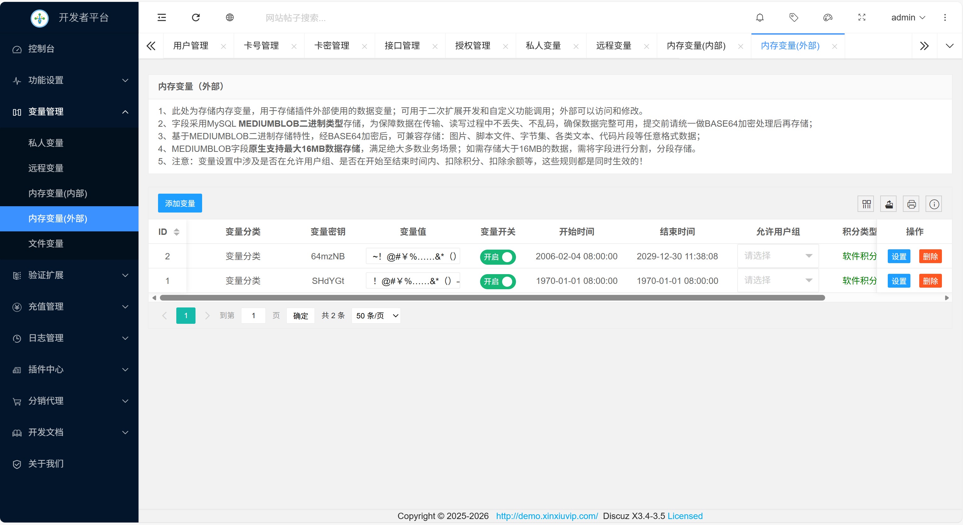Toggle the 变量开关 switch for ID 2
The image size is (963, 525).
click(498, 257)
